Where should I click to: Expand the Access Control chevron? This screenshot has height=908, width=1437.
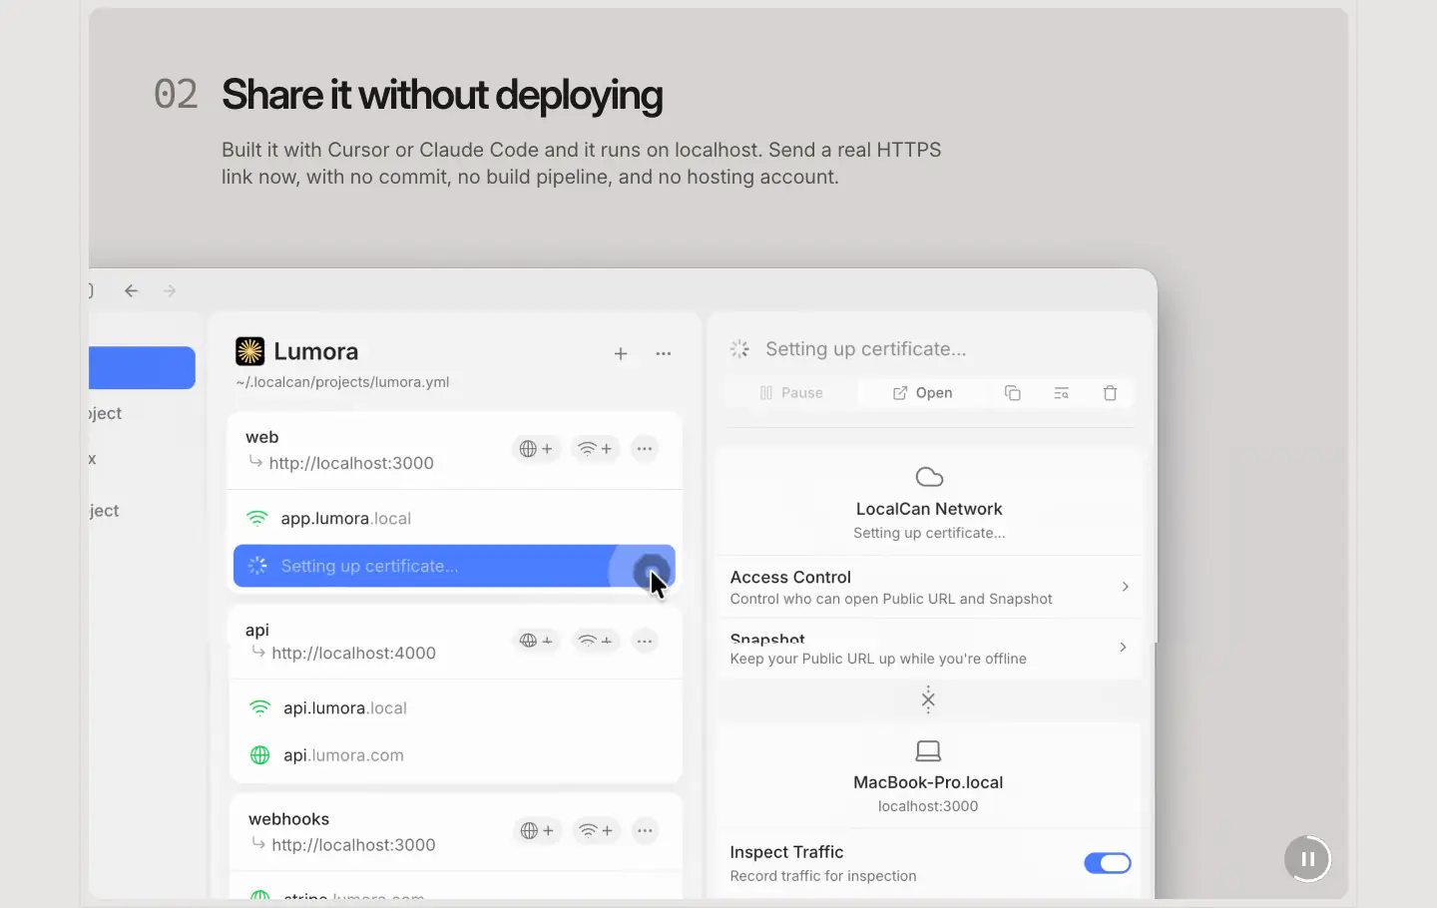coord(1125,587)
